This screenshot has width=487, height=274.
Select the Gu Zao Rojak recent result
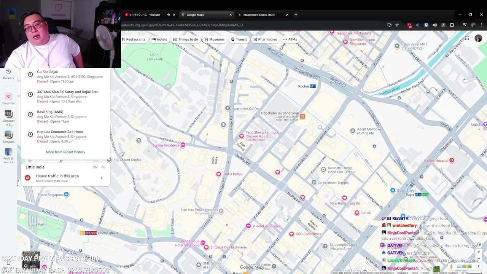tap(65, 76)
